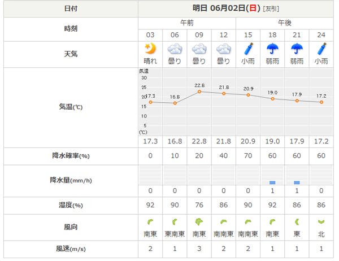
Task: Click the 21時 precipitation amount blue bar
Action: 297,182
